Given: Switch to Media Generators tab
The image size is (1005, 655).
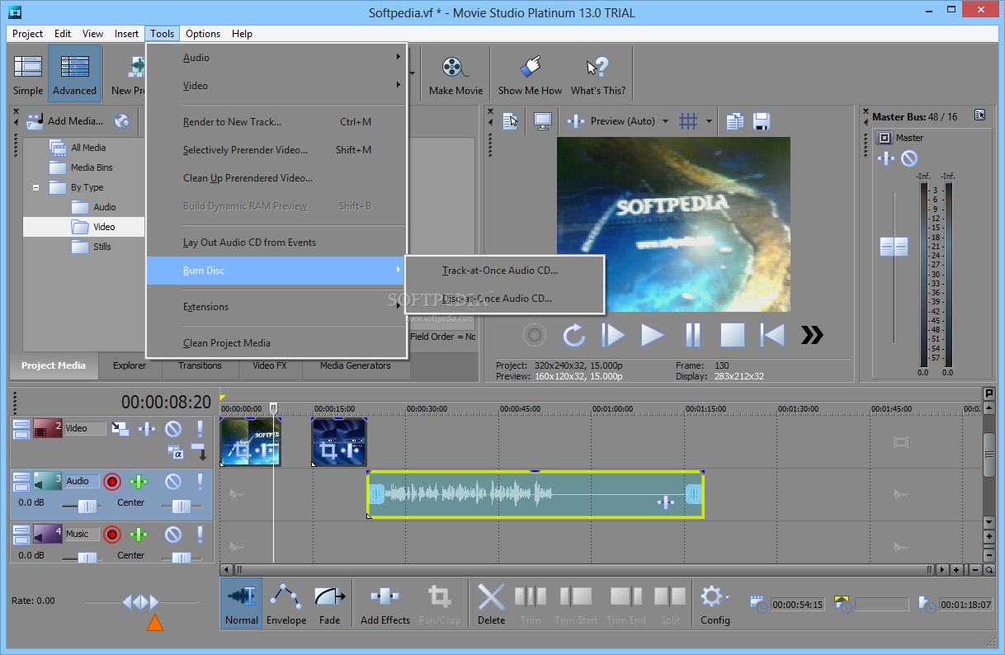Looking at the screenshot, I should click(356, 365).
